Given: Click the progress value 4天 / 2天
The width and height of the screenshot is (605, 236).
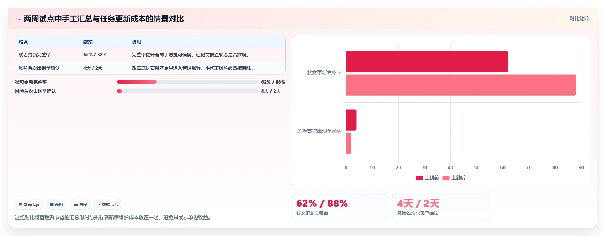Looking at the screenshot, I should coord(271,91).
